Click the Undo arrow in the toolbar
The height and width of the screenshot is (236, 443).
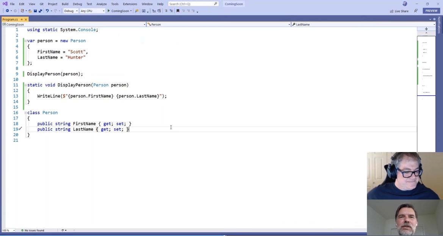47,11
